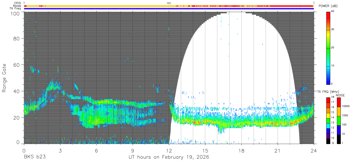Click the 60 tick on Range Gate axis

point(16,65)
